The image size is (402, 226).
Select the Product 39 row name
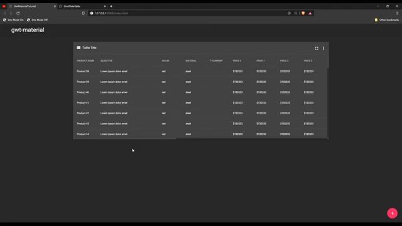83,82
